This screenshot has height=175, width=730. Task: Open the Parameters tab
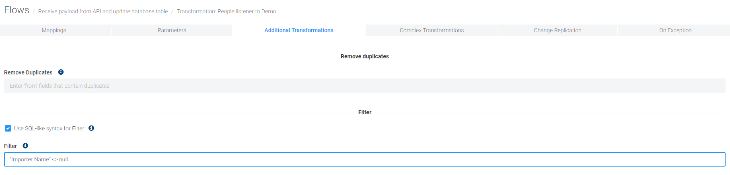click(172, 30)
